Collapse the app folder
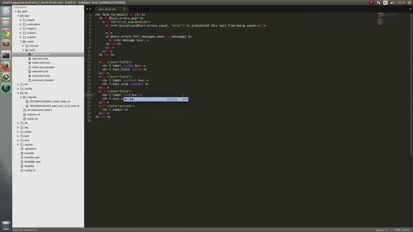 point(18,15)
